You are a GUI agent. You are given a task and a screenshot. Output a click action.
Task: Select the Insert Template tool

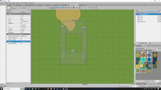[x=71, y=8]
